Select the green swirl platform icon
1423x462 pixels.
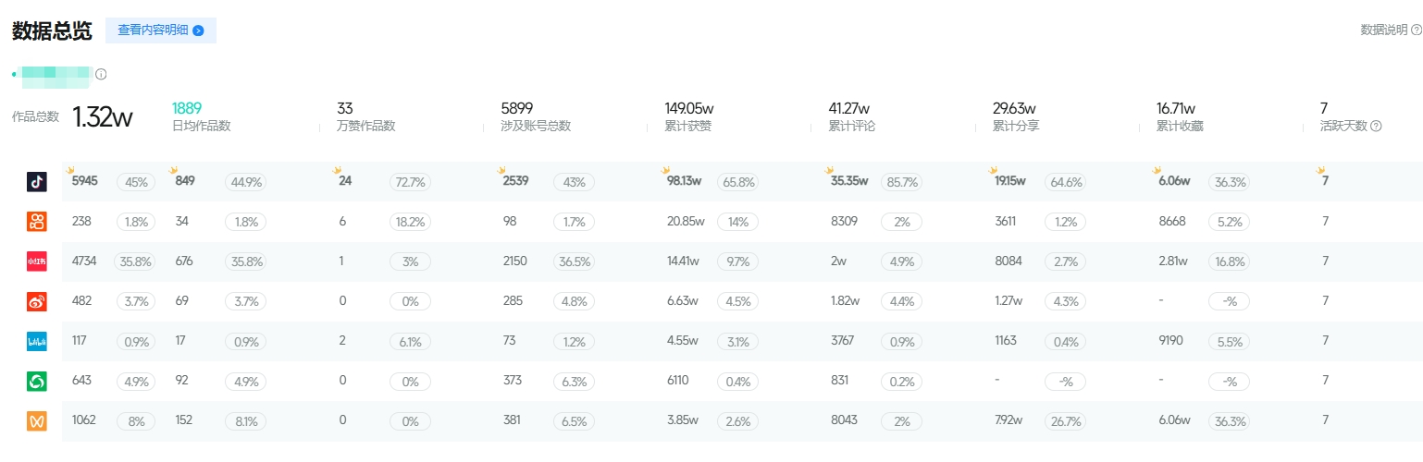36,381
